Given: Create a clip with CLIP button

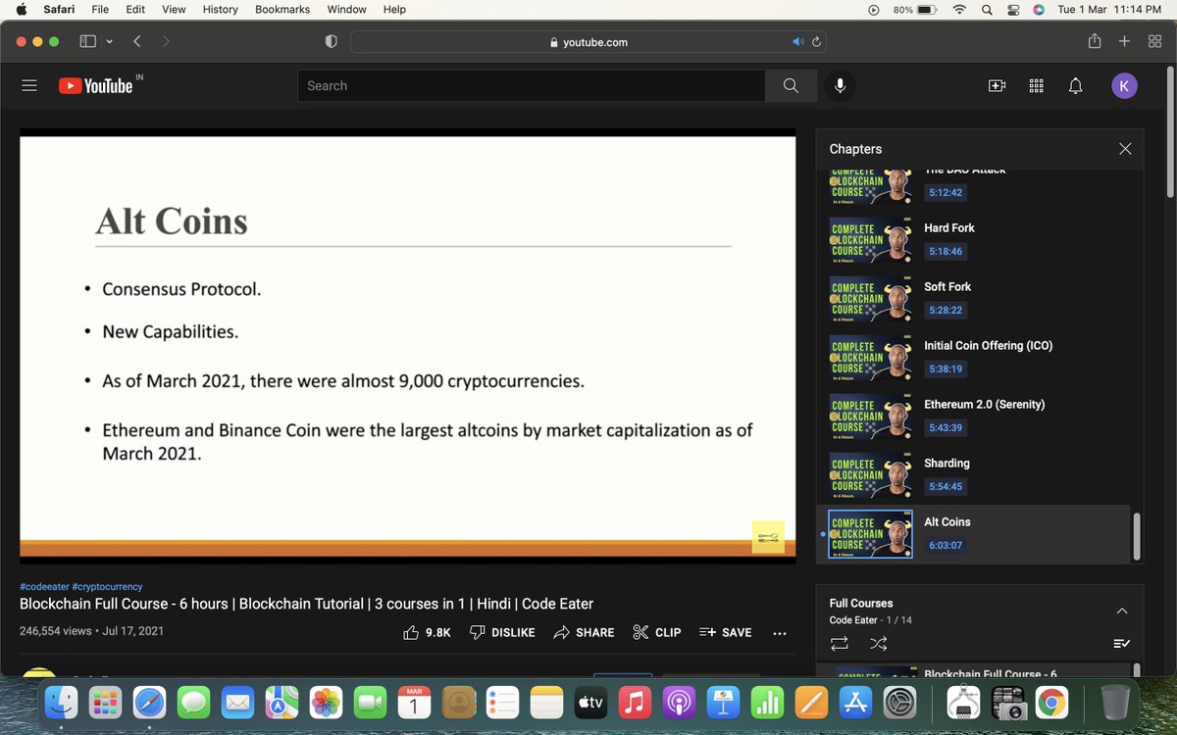Looking at the screenshot, I should 657,632.
